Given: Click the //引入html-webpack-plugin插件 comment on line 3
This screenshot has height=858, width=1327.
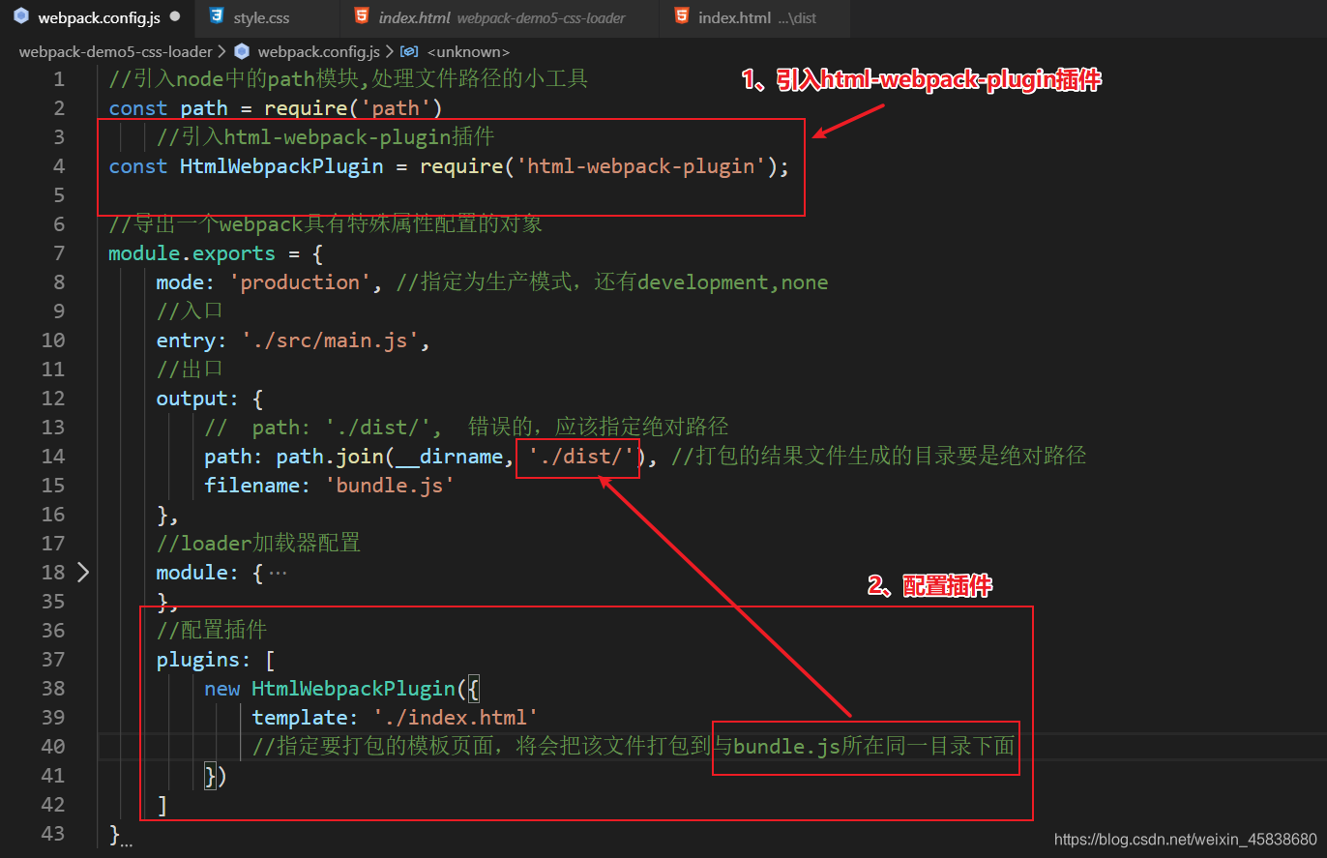Looking at the screenshot, I should (x=325, y=136).
